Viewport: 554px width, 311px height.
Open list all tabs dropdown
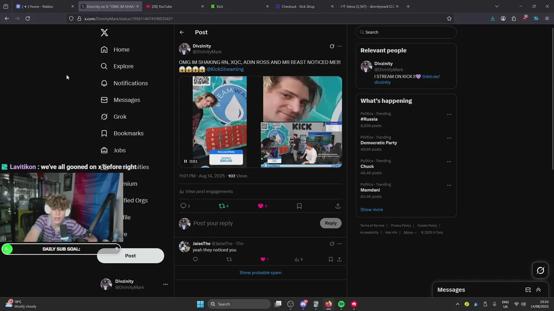click(497, 6)
